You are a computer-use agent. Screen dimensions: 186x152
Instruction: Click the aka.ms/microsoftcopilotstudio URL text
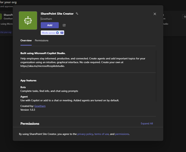[42, 66]
